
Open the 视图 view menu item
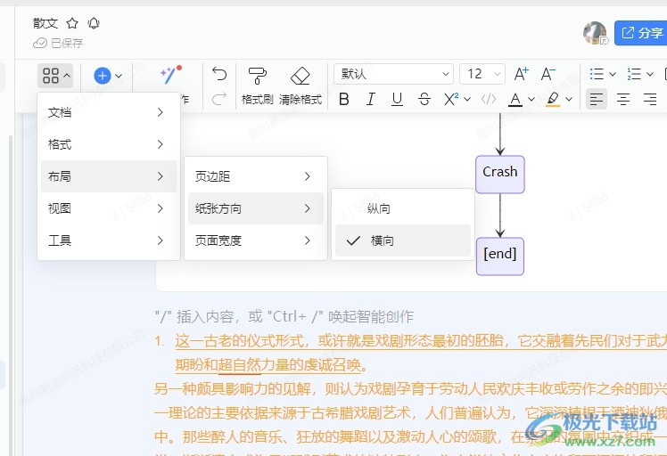(109, 208)
